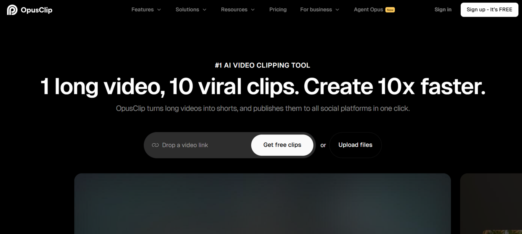Open the Agent Opus page
The height and width of the screenshot is (234, 522).
368,9
